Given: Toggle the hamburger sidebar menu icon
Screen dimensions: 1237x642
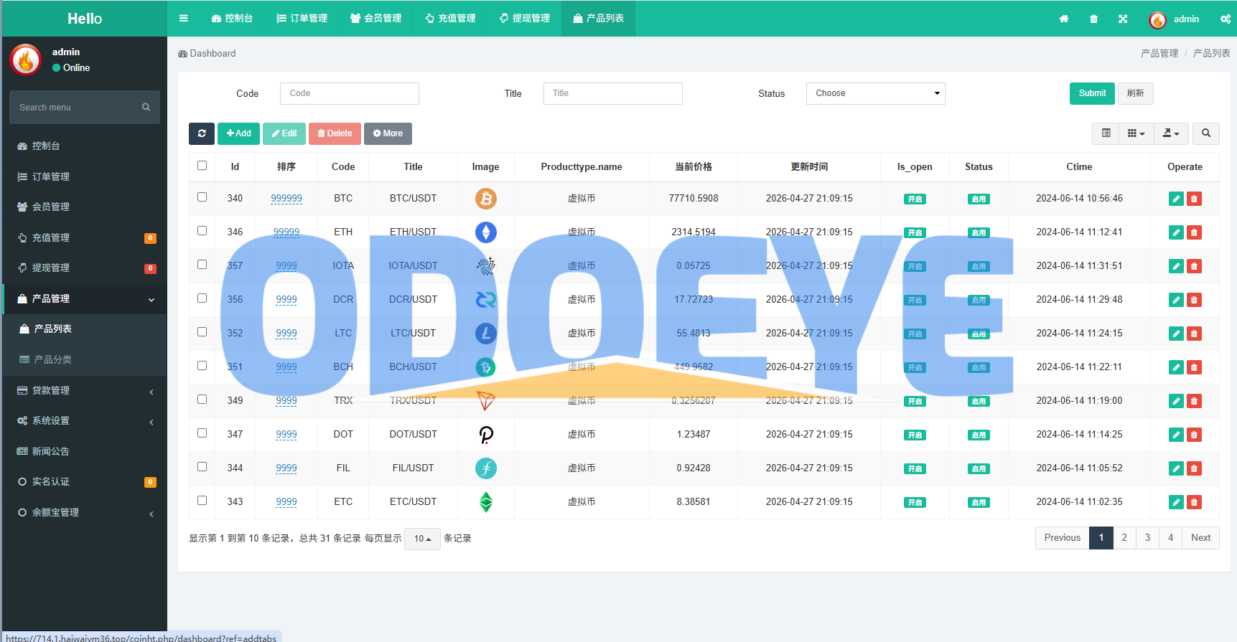Looking at the screenshot, I should coord(184,19).
